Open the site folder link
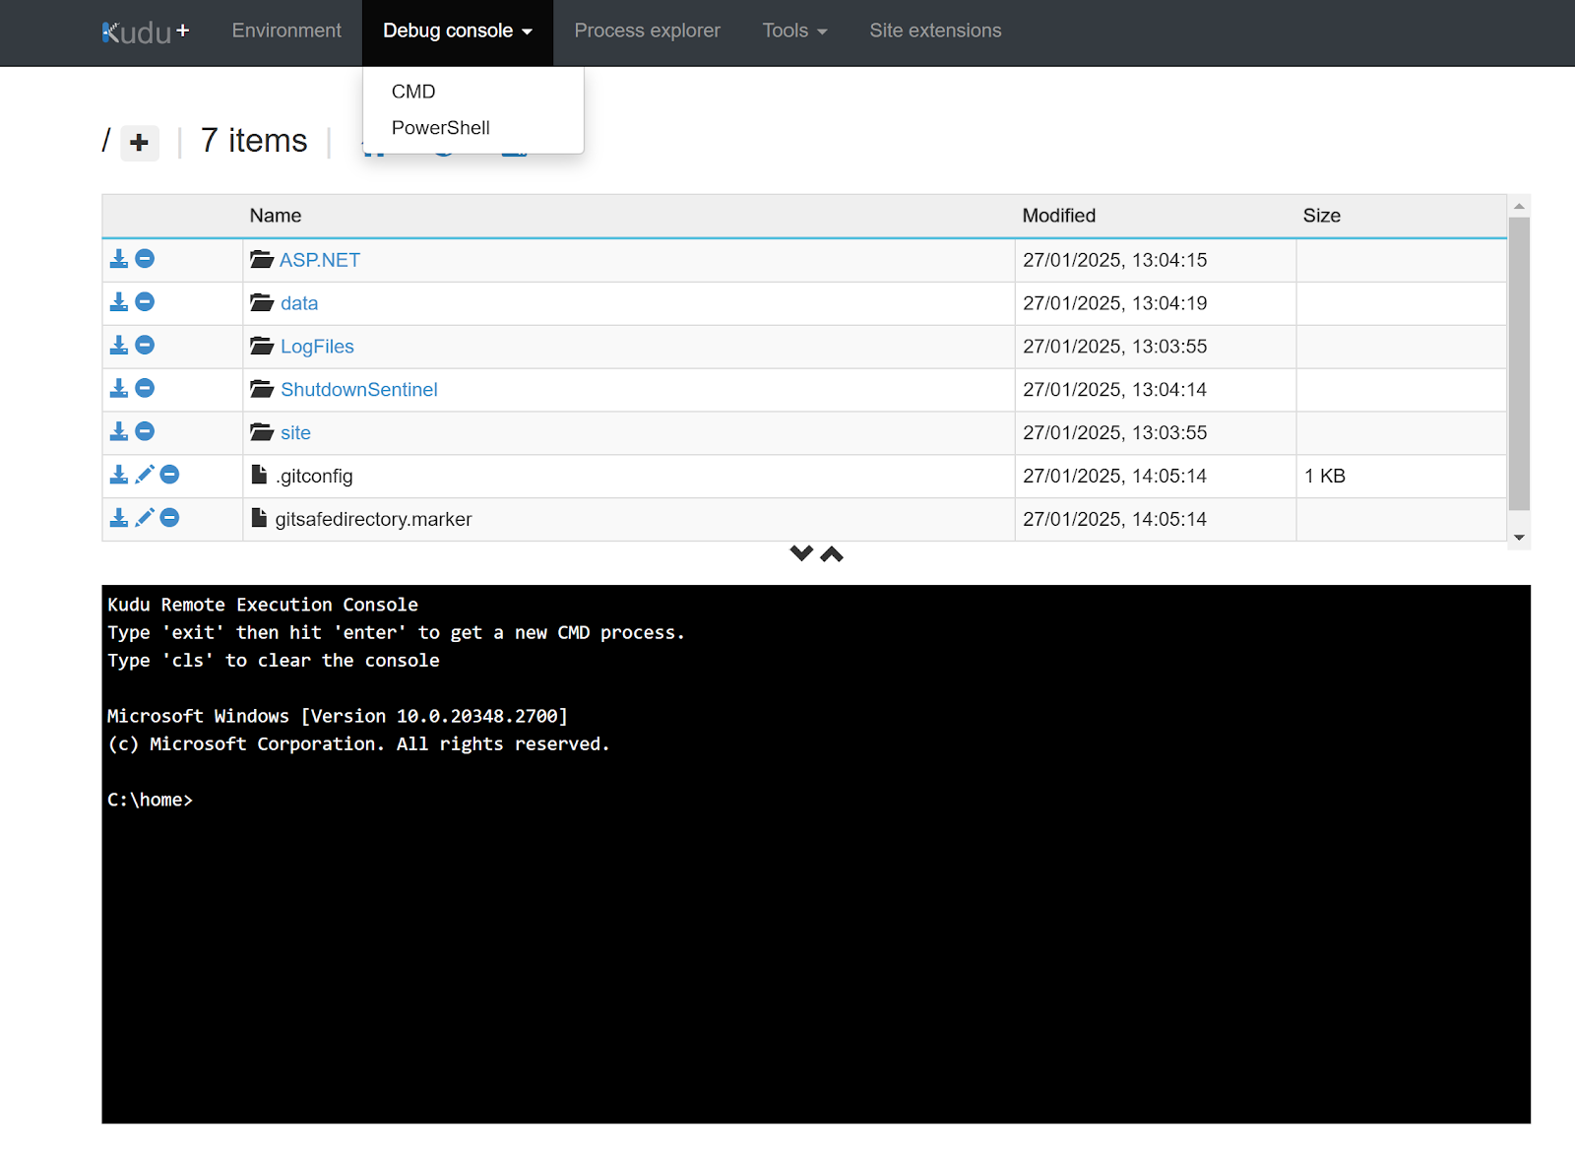1575x1156 pixels. pos(295,432)
